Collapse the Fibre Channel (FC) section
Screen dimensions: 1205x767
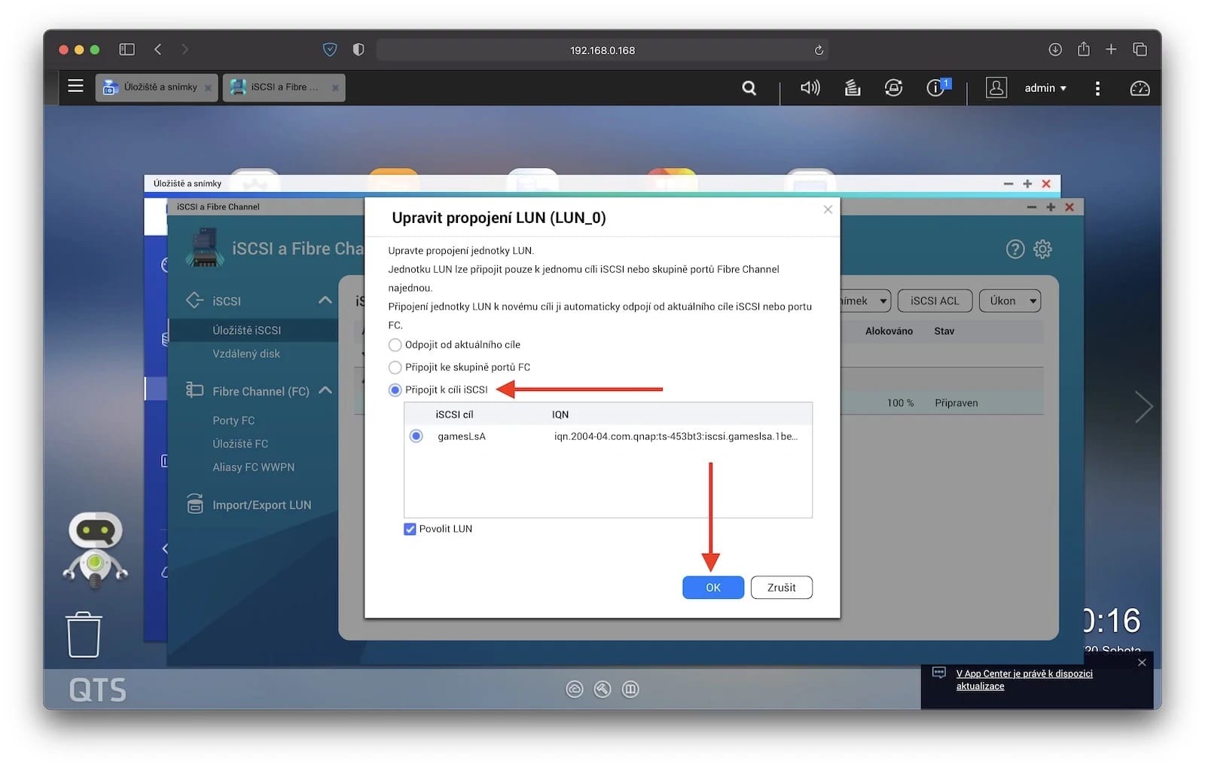pyautogui.click(x=325, y=390)
